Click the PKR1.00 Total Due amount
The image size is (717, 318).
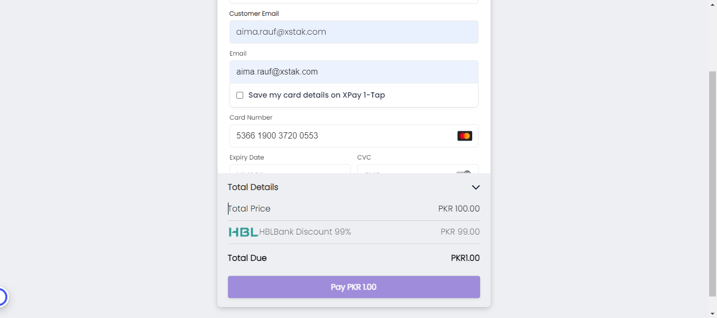(465, 258)
